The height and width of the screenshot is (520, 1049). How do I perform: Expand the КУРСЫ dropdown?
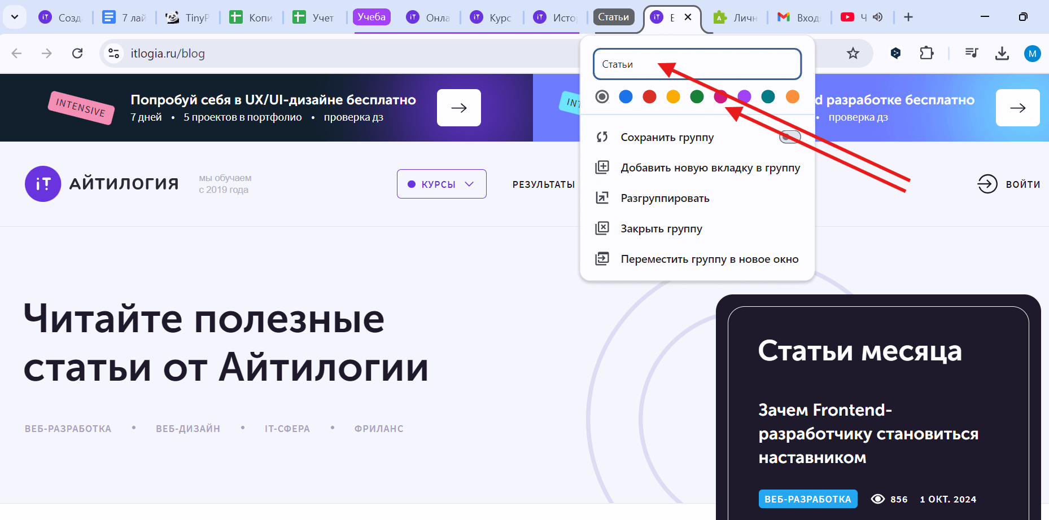(442, 184)
